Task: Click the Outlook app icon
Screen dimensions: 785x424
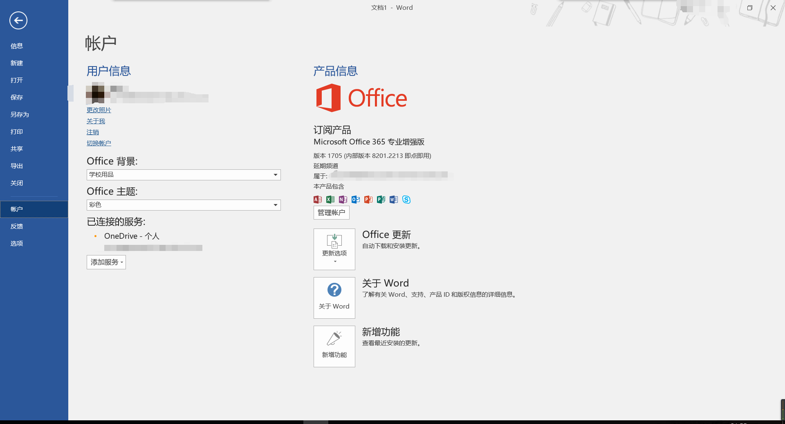Action: 356,200
